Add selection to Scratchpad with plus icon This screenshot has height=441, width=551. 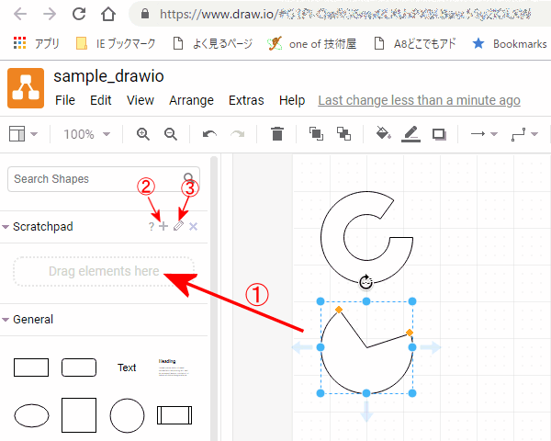[163, 227]
